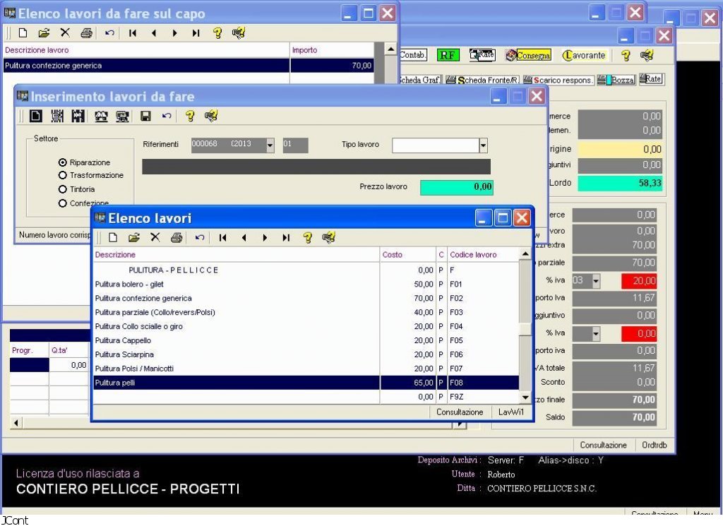Screen dimensions: 723x526
Task: Click the open folder icon in Elenco lavori da fare sul capo
Action: point(44,32)
